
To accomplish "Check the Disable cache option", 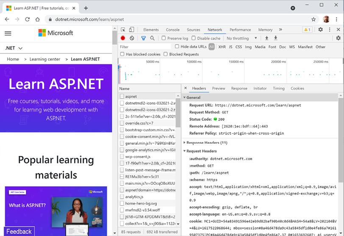I will 194,38.
